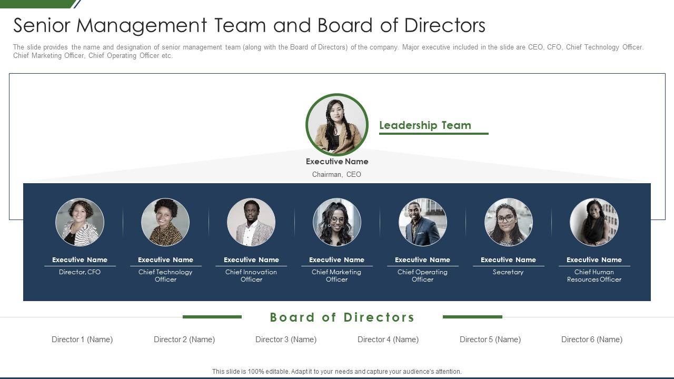
Task: Select the Chairman CEO Executive Name label
Action: tap(337, 162)
